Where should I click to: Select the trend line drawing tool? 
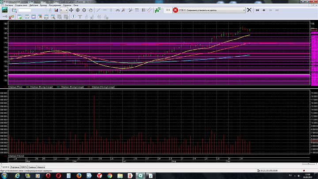98,10
